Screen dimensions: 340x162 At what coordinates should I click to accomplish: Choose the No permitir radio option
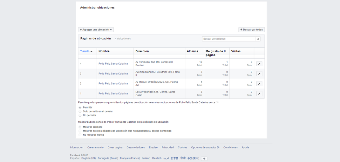[x=80, y=115]
